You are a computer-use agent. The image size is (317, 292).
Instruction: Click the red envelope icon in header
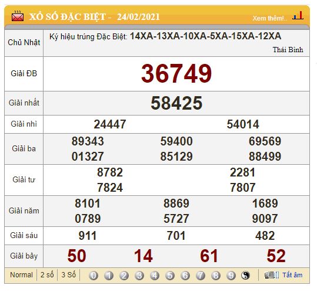(x=18, y=16)
